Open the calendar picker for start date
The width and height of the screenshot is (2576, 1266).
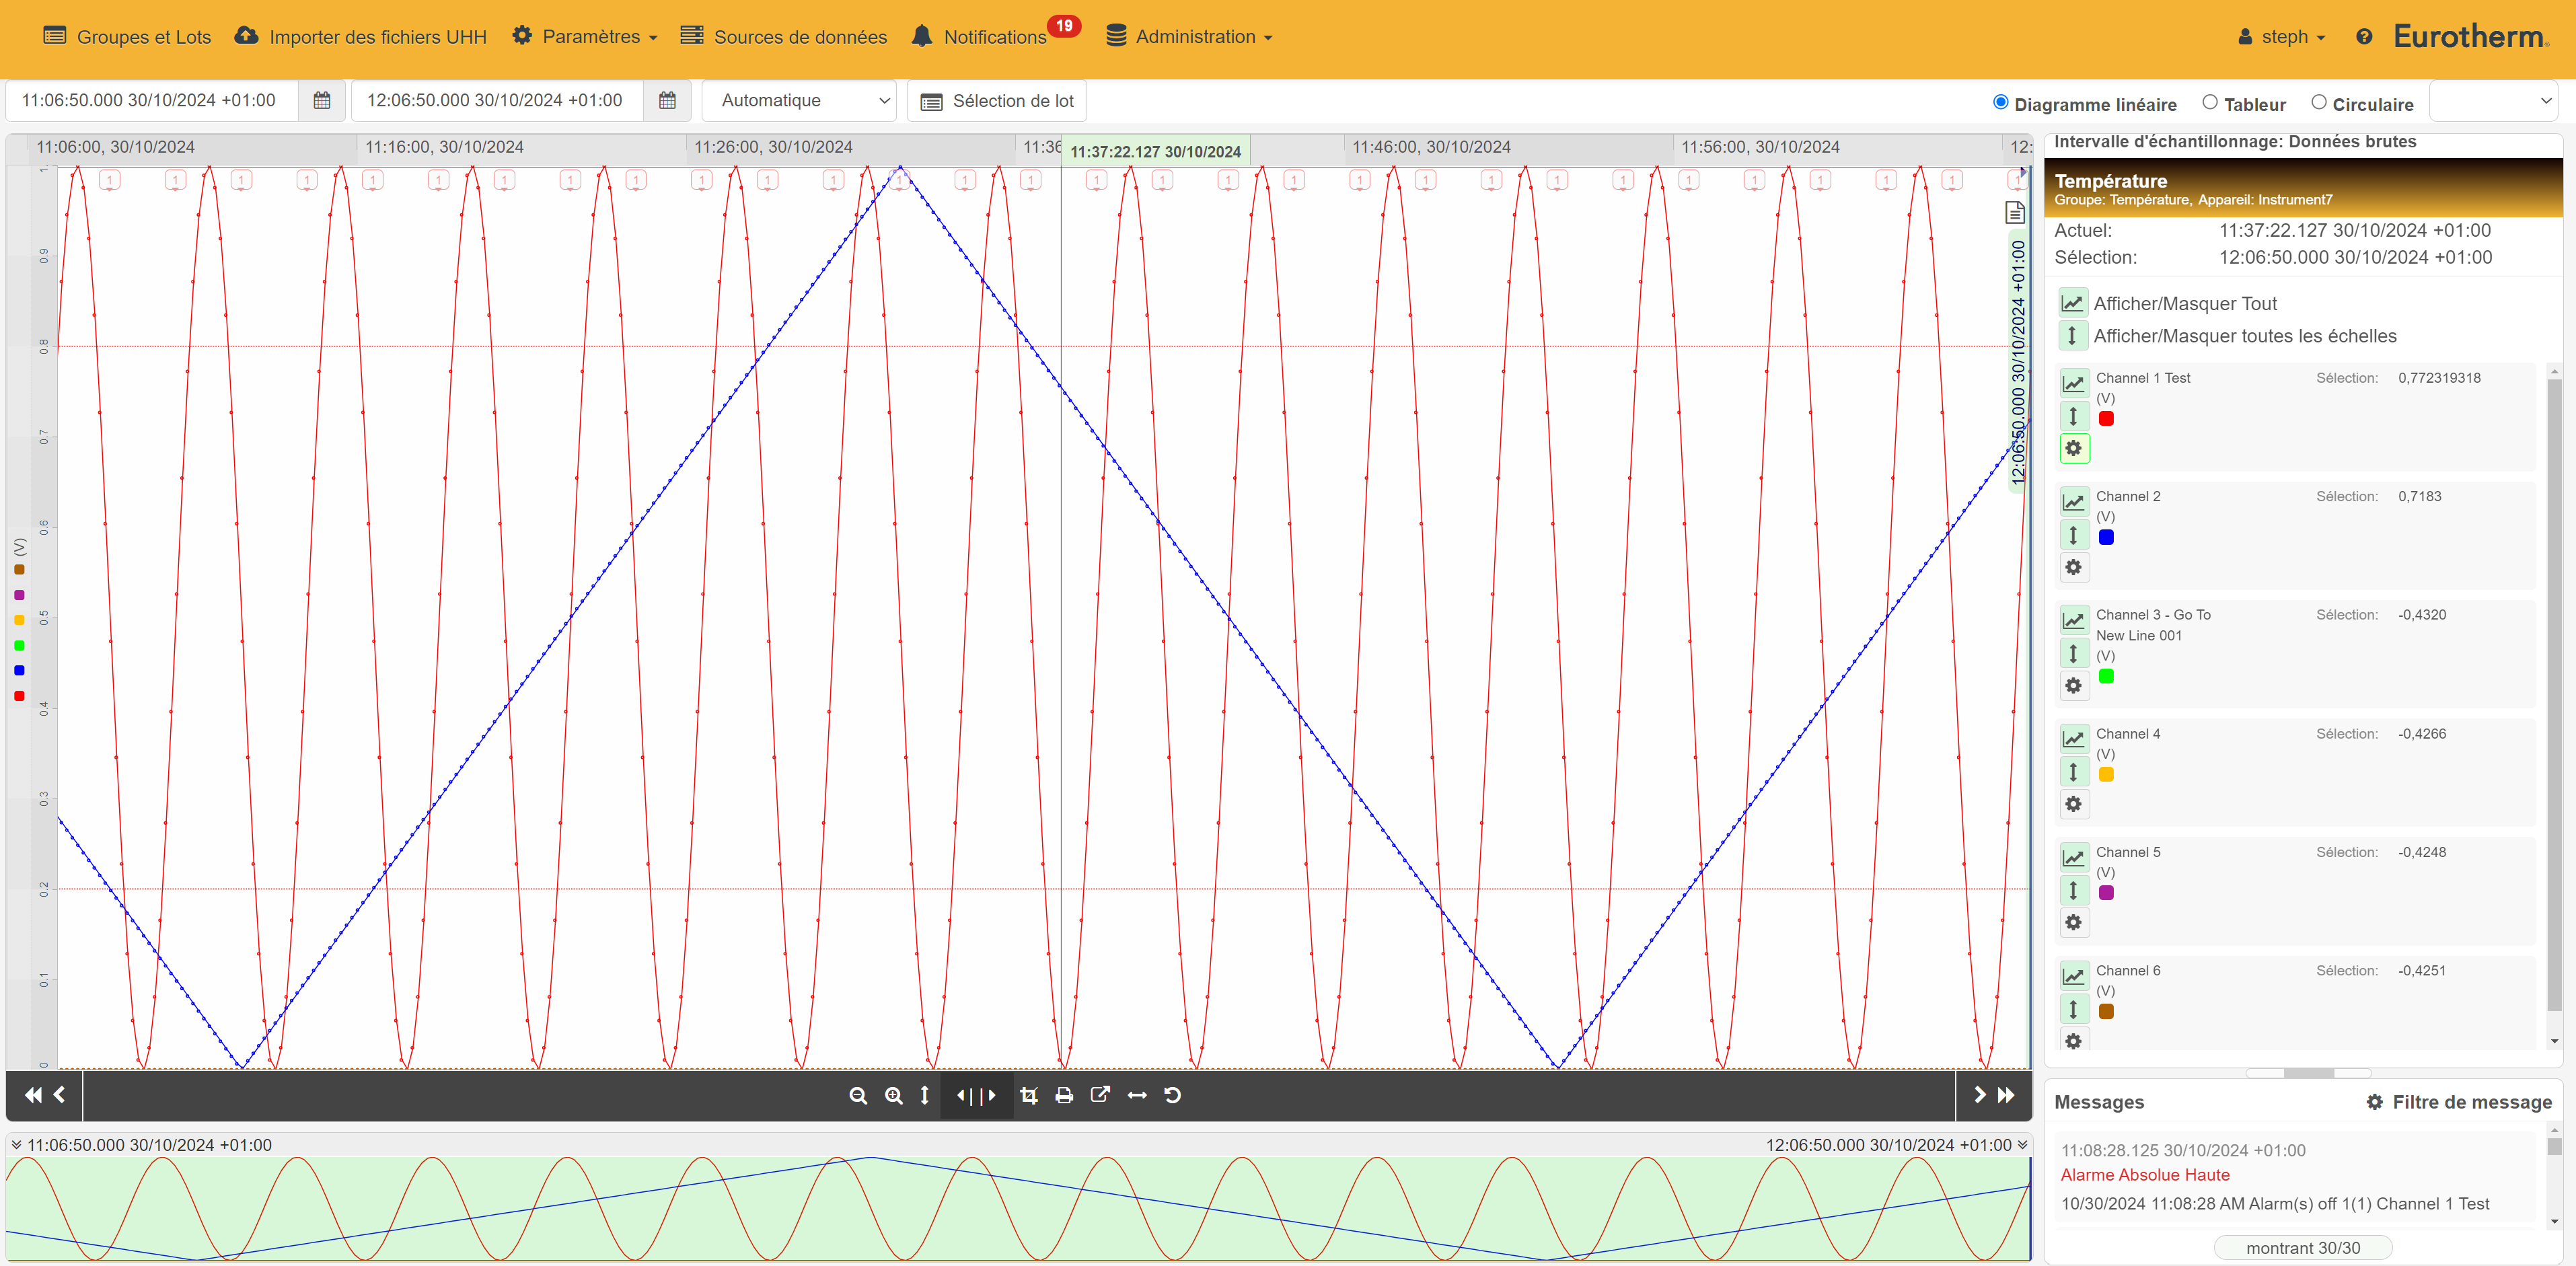click(x=322, y=101)
